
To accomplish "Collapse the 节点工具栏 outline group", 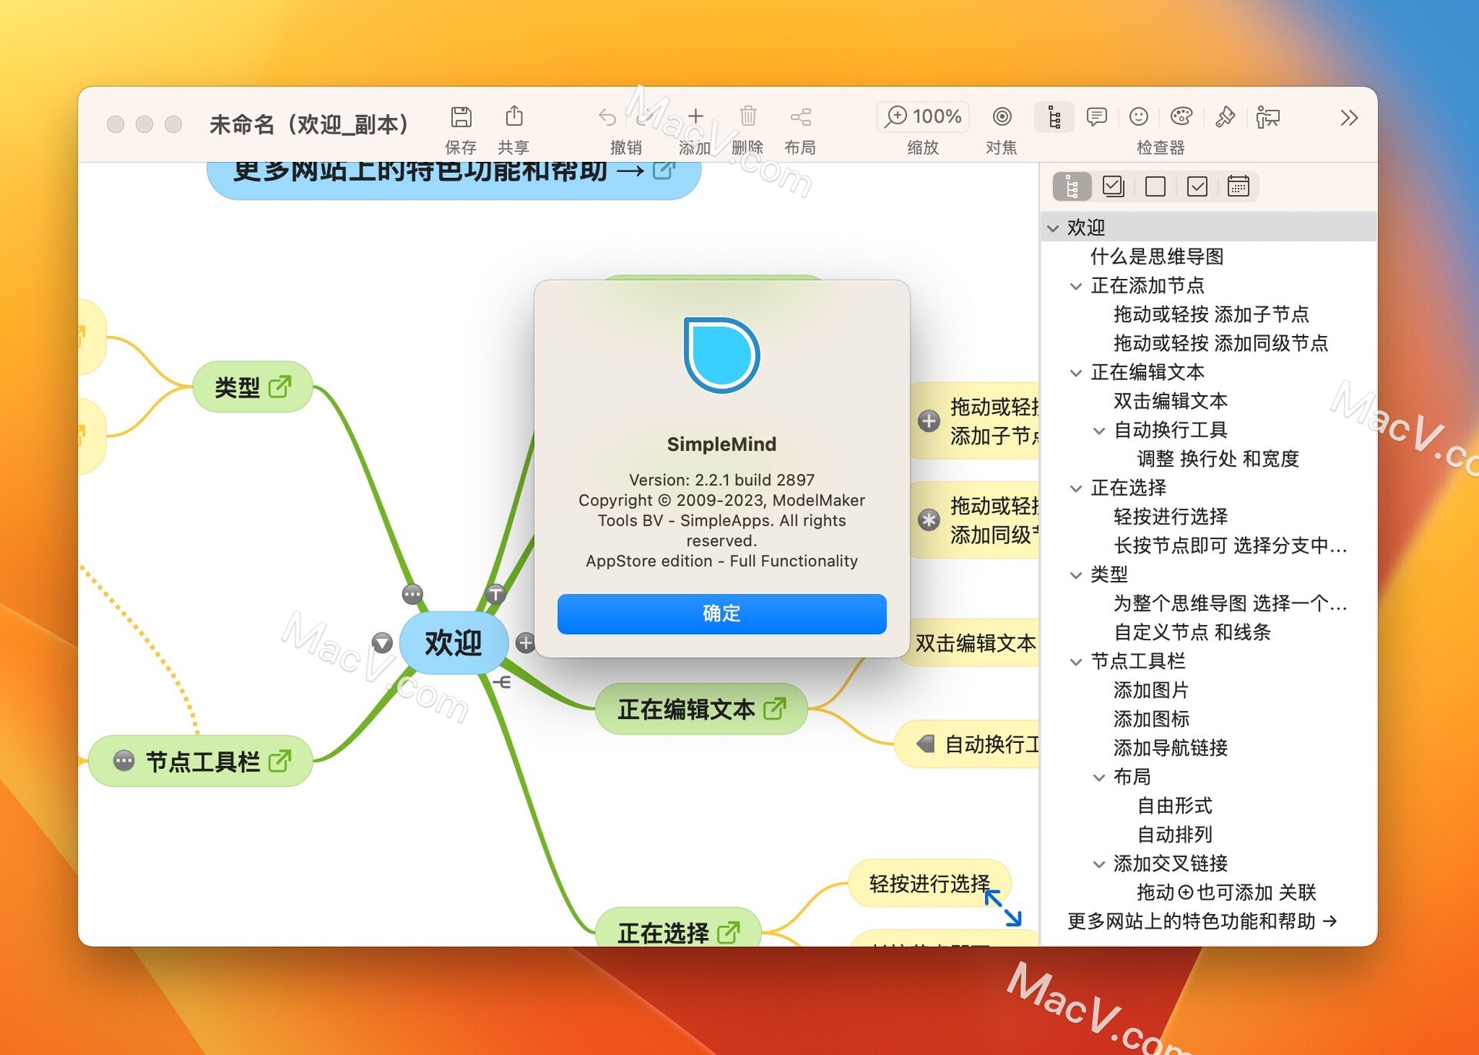I will coord(1076,662).
